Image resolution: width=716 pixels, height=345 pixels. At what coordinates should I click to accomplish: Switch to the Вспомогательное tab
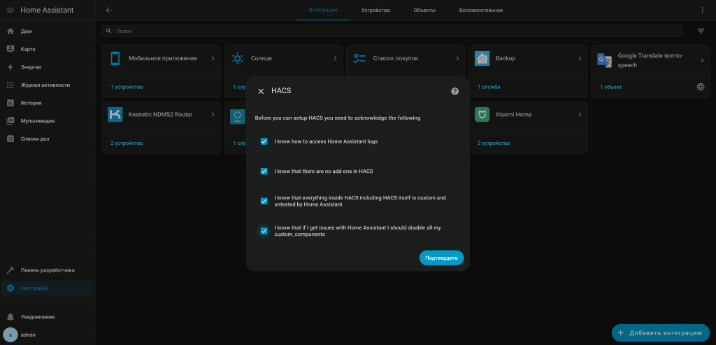click(481, 10)
